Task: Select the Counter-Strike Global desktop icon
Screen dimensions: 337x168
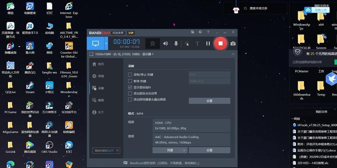Action: [69, 50]
